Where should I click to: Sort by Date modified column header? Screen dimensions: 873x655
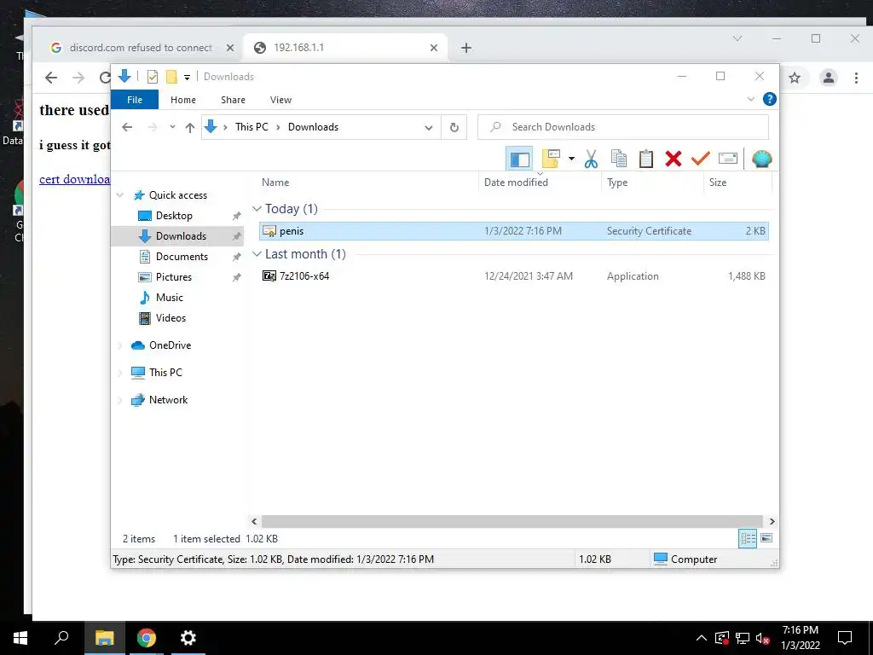tap(516, 183)
